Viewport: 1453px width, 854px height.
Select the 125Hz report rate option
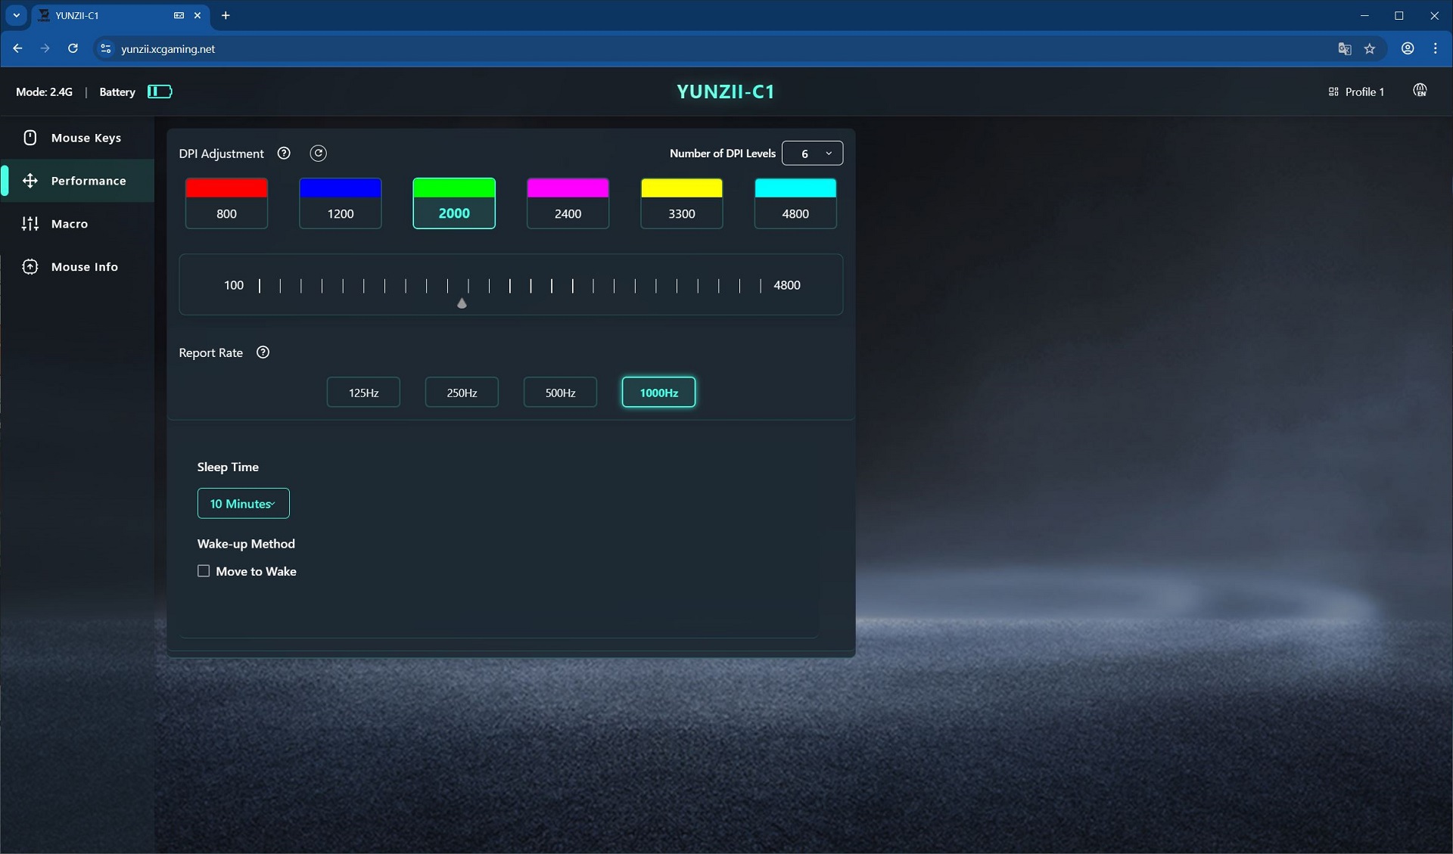click(x=363, y=392)
